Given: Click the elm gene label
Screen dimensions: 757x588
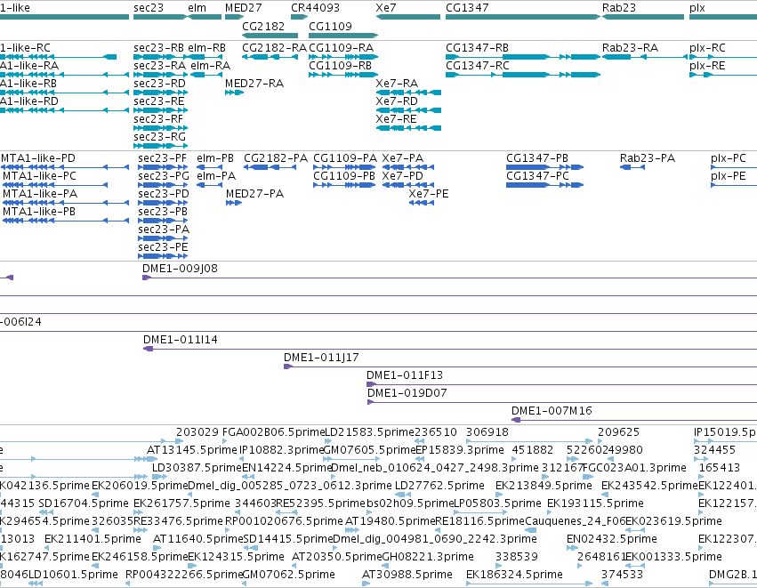Looking at the screenshot, I should click(197, 8).
